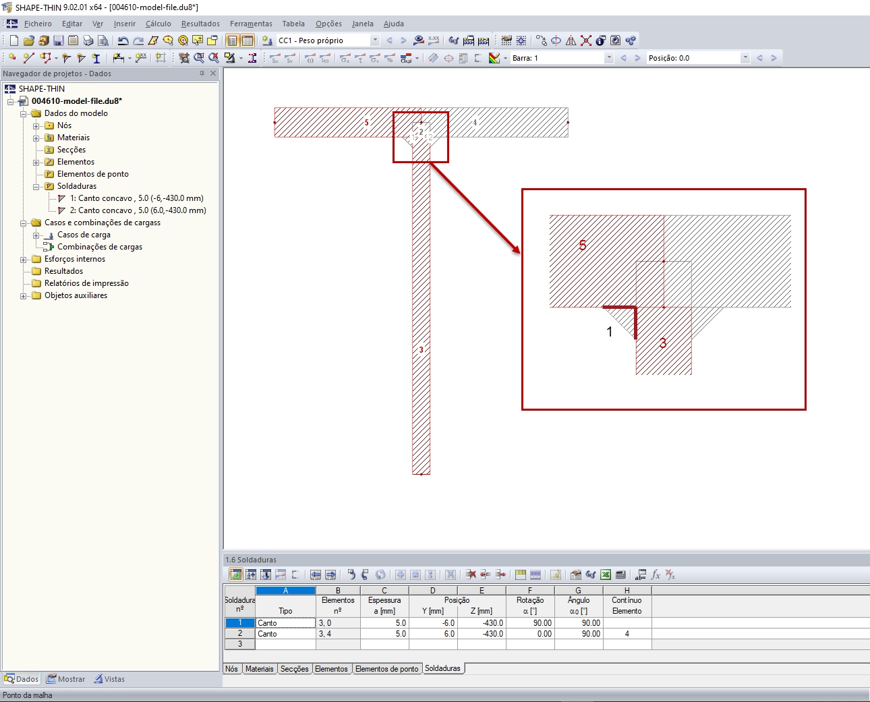Open the load case CC1 dropdown

point(375,40)
